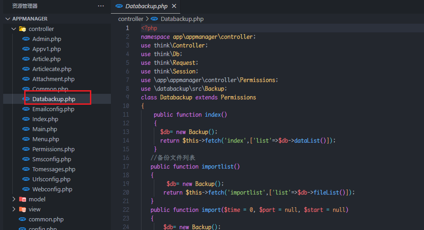This screenshot has height=230, width=424.
Task: Click PHP icon beside Index.php
Action: pyautogui.click(x=26, y=119)
